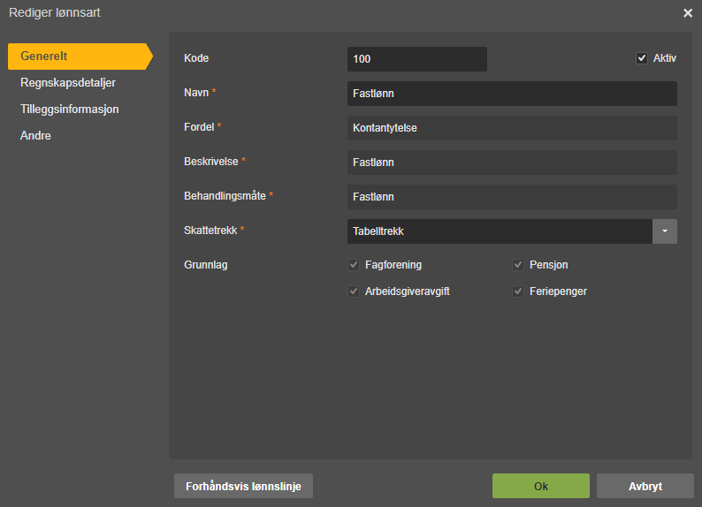Click the Avbryt button
This screenshot has width=702, height=507.
click(x=645, y=486)
